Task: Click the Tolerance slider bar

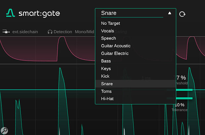Action: (180, 98)
